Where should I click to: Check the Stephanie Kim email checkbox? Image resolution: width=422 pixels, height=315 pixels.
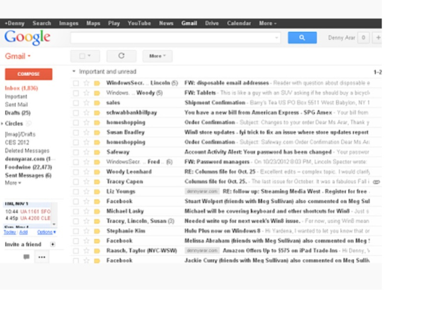76,231
